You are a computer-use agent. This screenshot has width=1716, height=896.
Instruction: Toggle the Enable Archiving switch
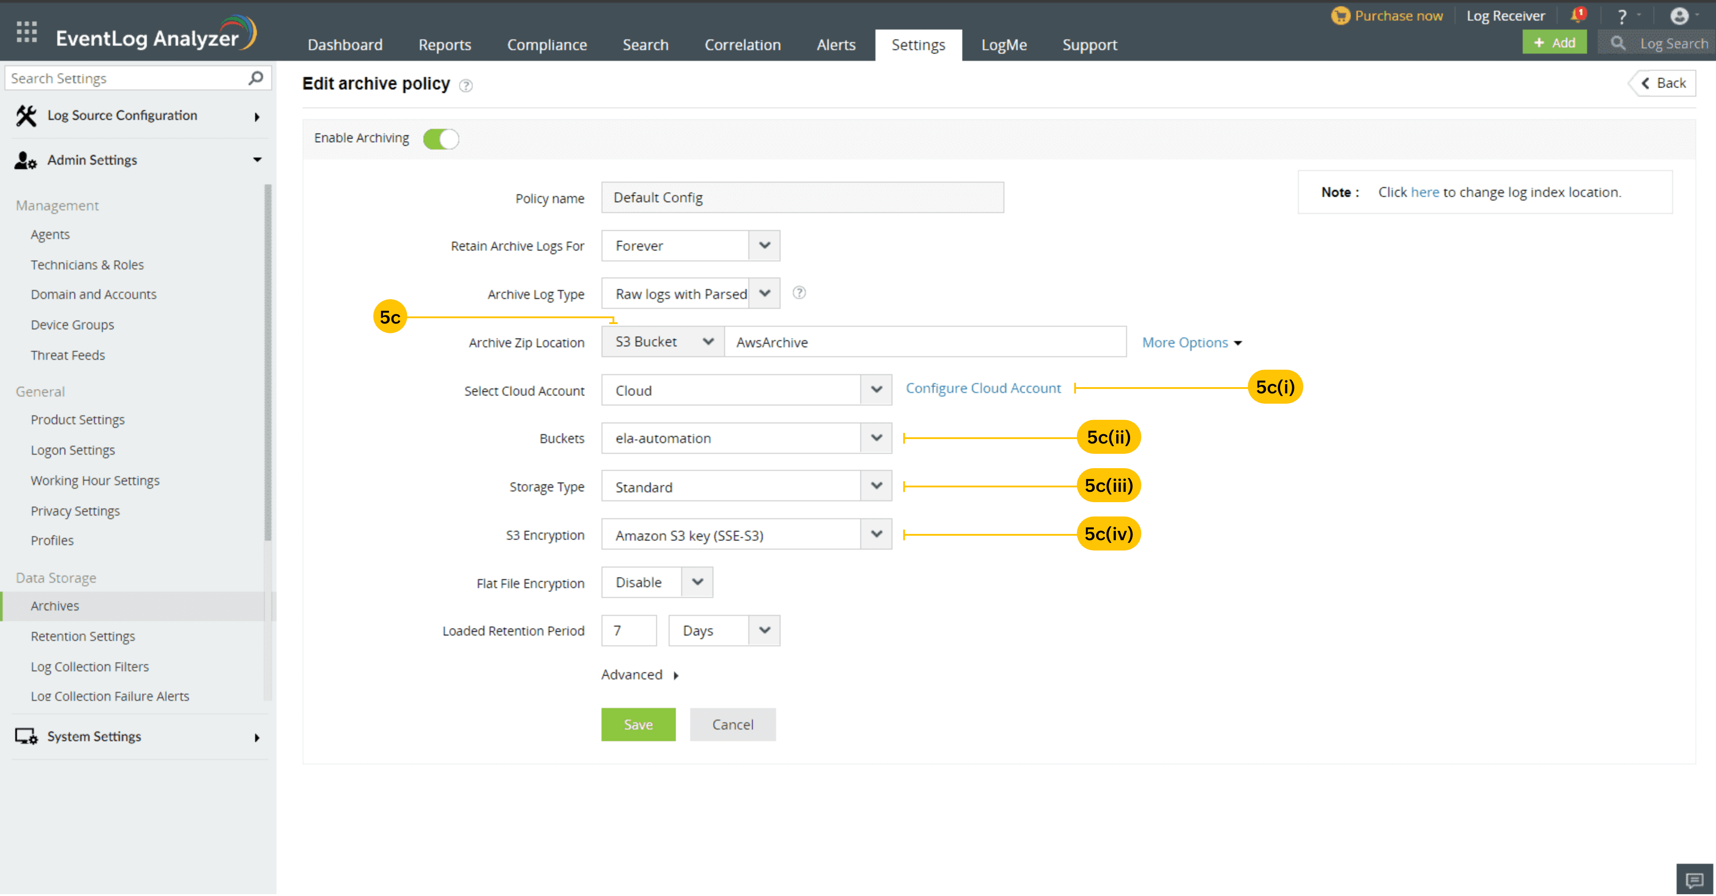[441, 139]
